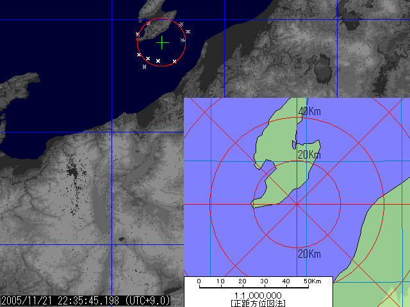Click the leftmost white x marker on the circle
The height and width of the screenshot is (307, 410).
tap(137, 34)
